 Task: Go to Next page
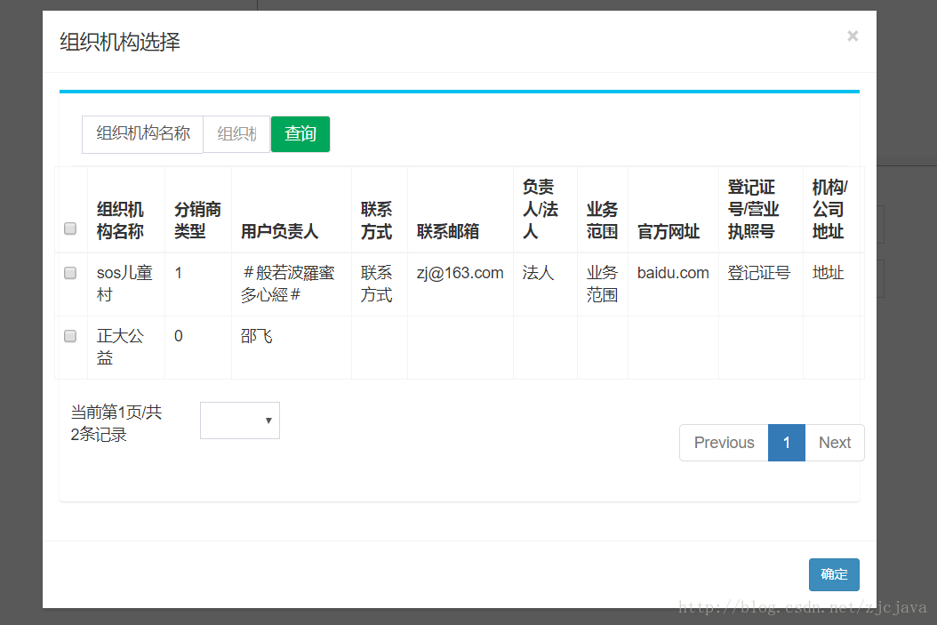pos(835,443)
